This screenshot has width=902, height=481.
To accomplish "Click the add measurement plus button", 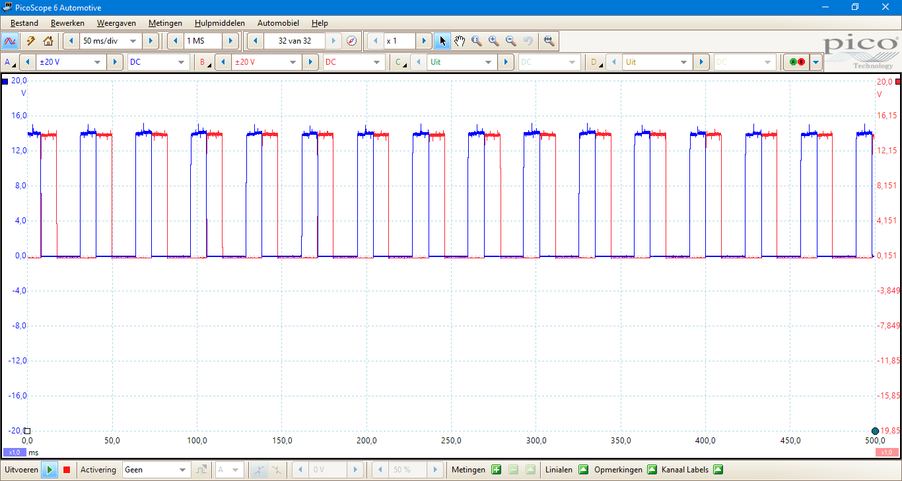I will tap(497, 470).
